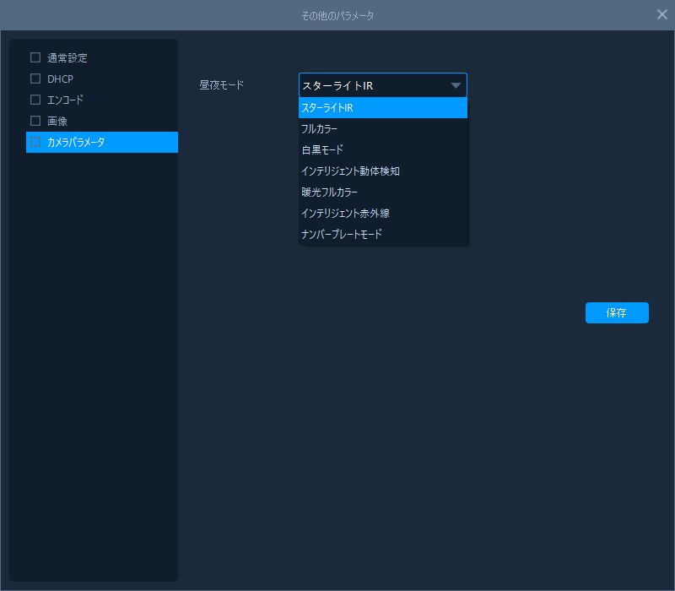
Task: Toggle the 通常設定 checkbox
Action: tap(35, 58)
